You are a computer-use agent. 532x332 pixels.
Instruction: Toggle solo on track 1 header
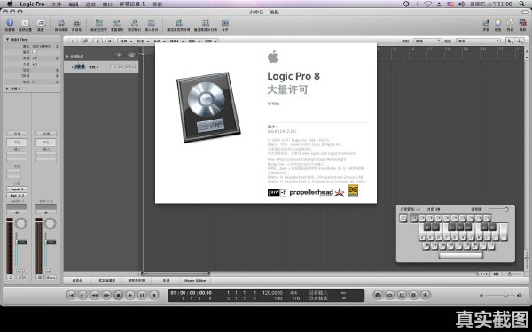(x=134, y=66)
